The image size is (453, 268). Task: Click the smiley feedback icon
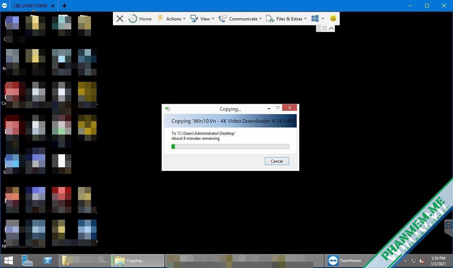[333, 18]
